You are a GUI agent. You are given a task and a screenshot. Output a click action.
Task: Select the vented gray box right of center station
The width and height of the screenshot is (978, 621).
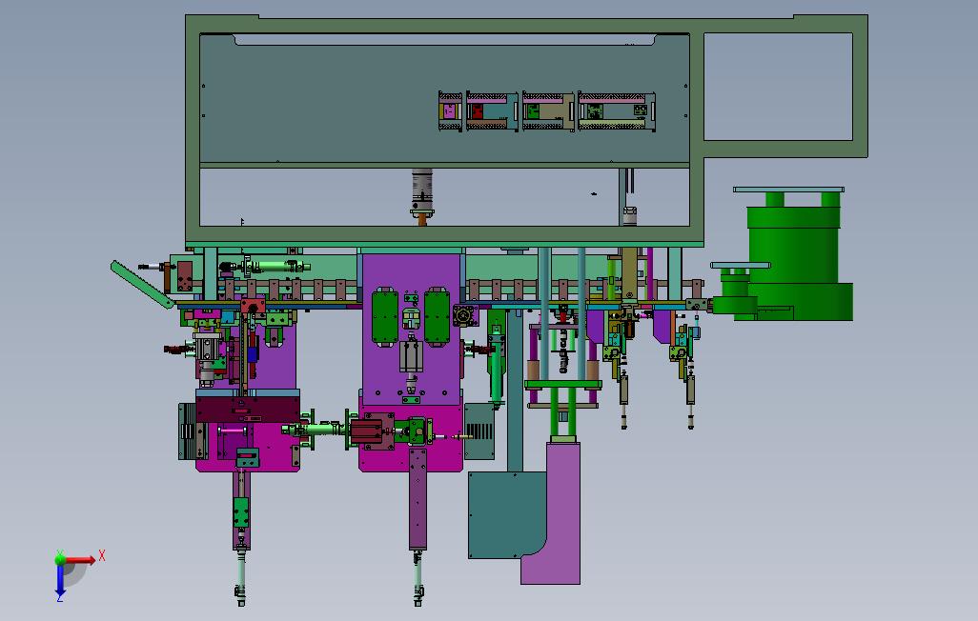tap(479, 431)
